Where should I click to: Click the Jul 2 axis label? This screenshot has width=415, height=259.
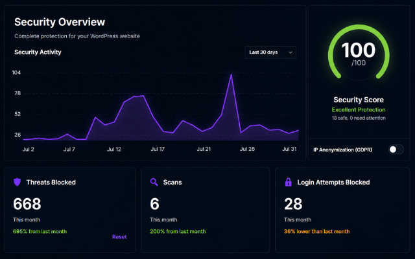click(x=28, y=150)
